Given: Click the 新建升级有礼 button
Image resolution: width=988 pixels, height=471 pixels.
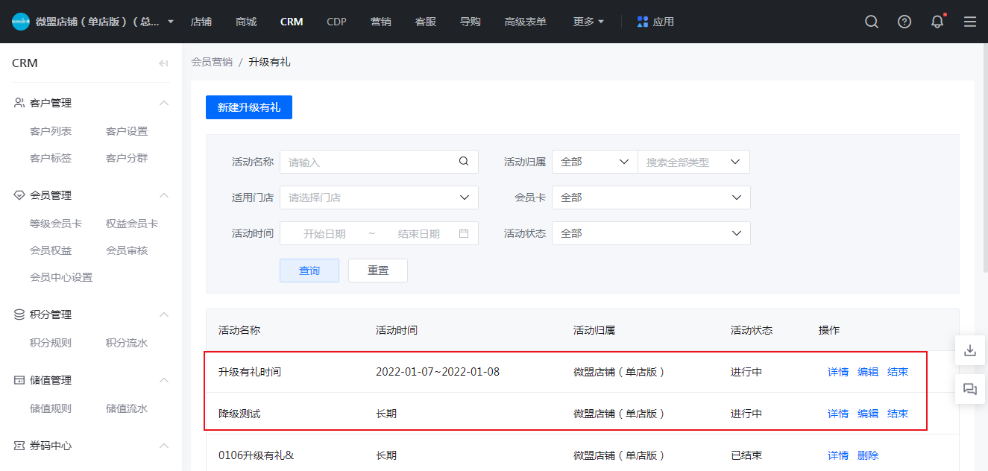Looking at the screenshot, I should click(x=249, y=107).
